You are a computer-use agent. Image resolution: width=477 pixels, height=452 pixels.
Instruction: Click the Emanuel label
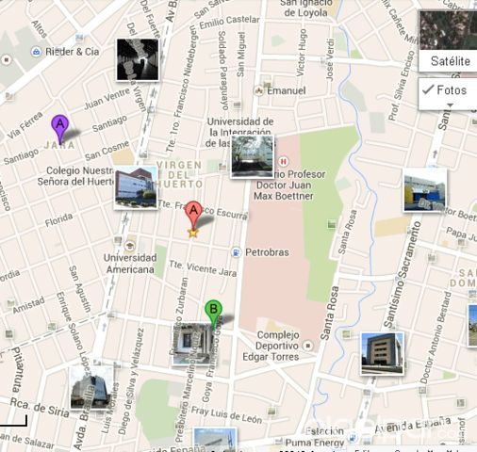(x=286, y=91)
